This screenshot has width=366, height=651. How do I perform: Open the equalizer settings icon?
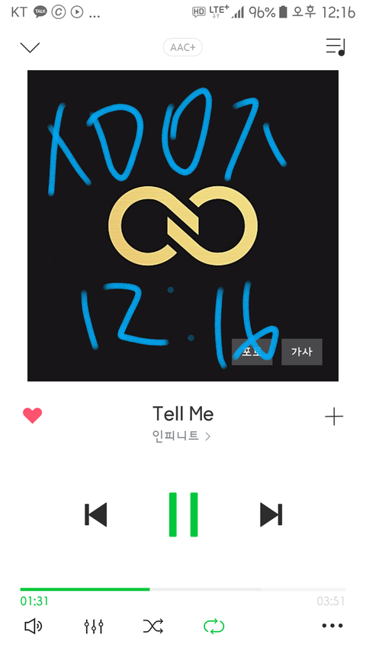tap(94, 626)
